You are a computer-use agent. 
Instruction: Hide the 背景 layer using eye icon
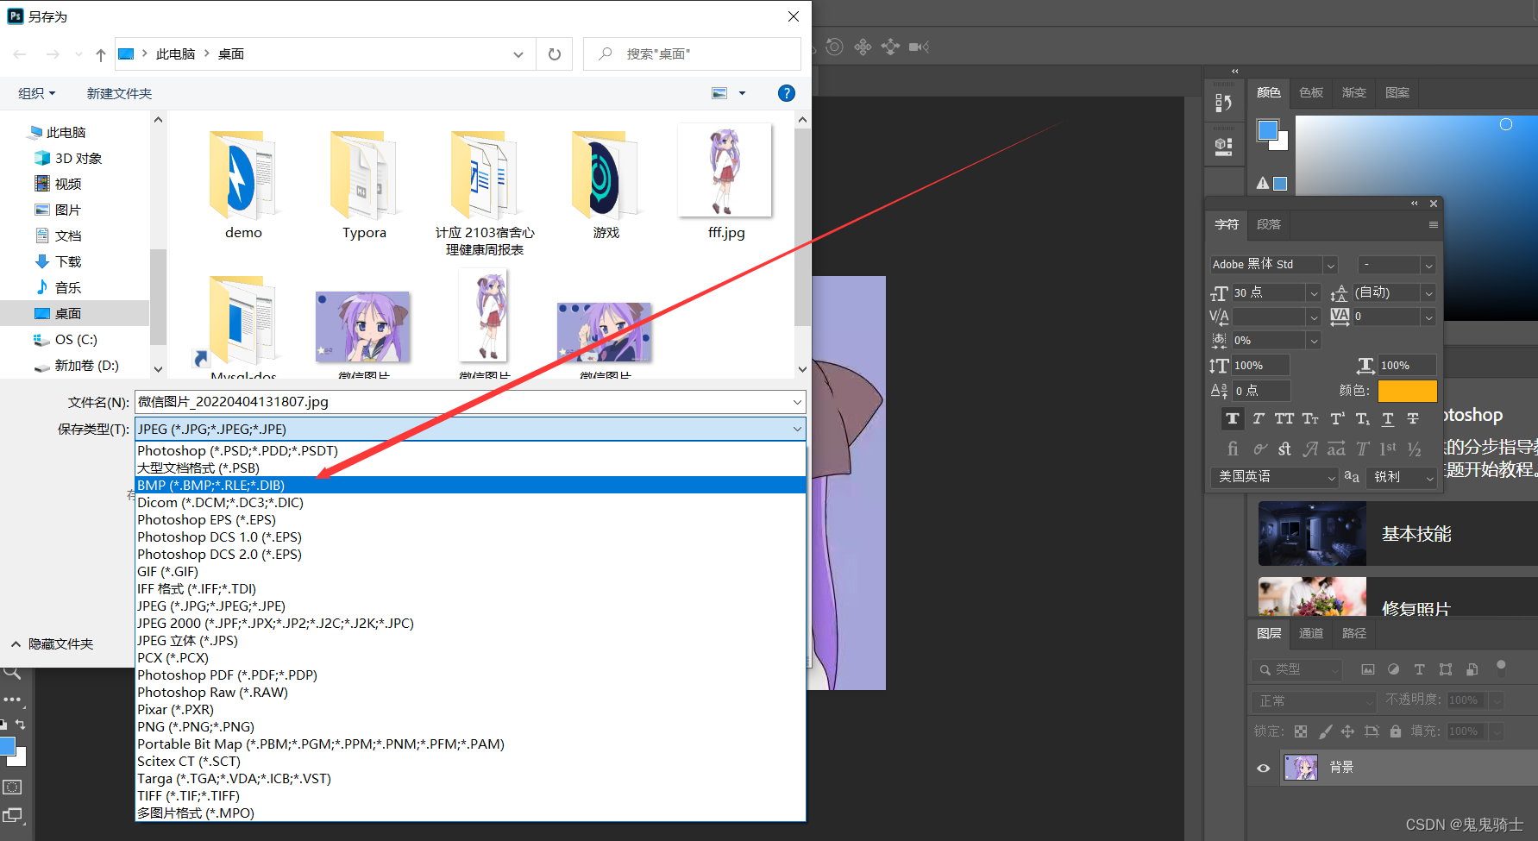pyautogui.click(x=1264, y=768)
